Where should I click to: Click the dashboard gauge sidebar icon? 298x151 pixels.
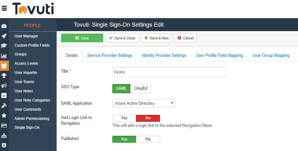(4, 26)
